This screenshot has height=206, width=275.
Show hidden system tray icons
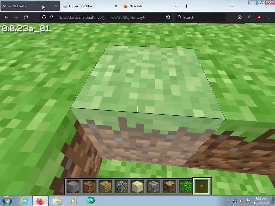pyautogui.click(x=228, y=201)
